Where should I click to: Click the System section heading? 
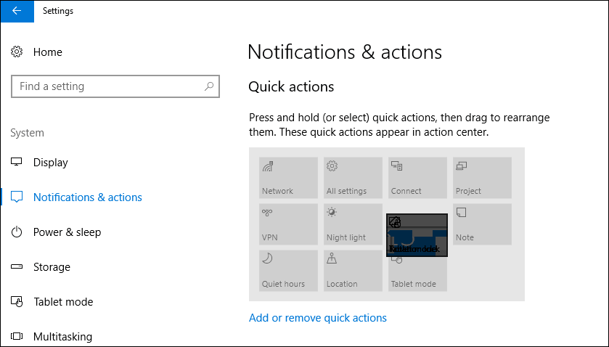pos(27,133)
